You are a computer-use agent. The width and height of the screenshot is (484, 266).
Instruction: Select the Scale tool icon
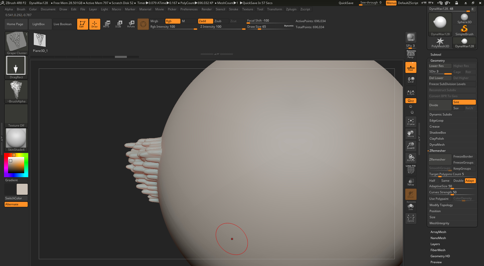[118, 24]
